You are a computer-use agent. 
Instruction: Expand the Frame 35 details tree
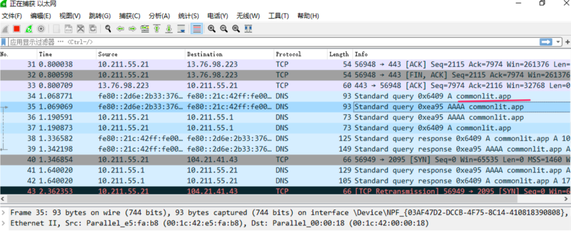4,212
